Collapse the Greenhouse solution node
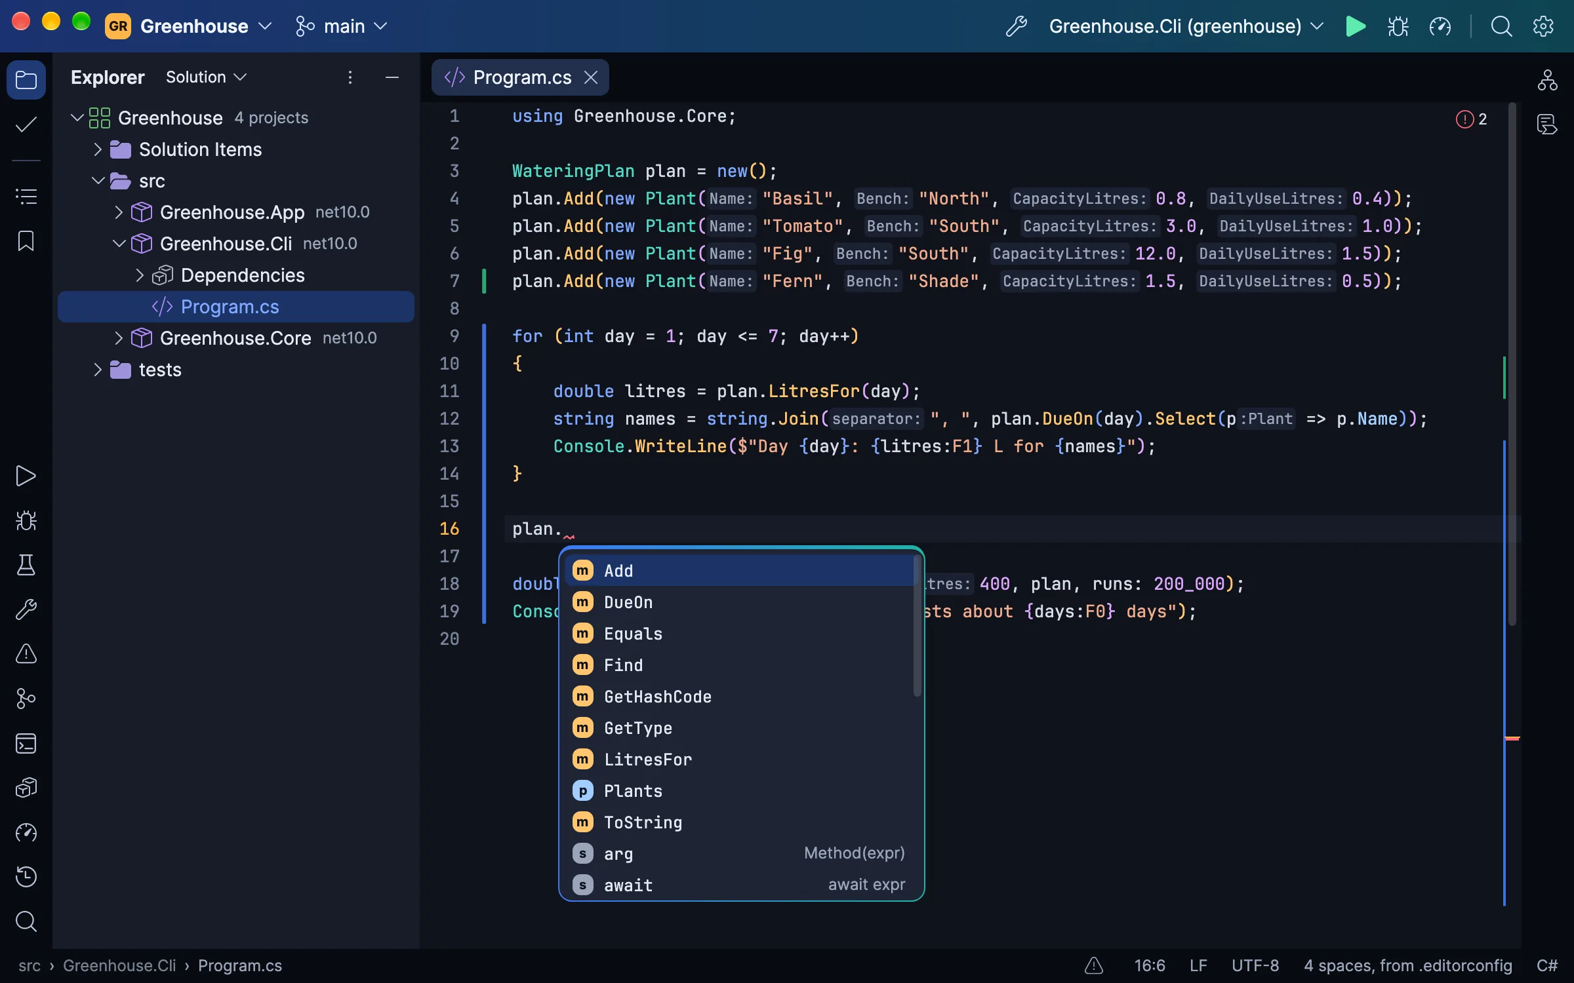Viewport: 1574px width, 983px height. coord(77,118)
